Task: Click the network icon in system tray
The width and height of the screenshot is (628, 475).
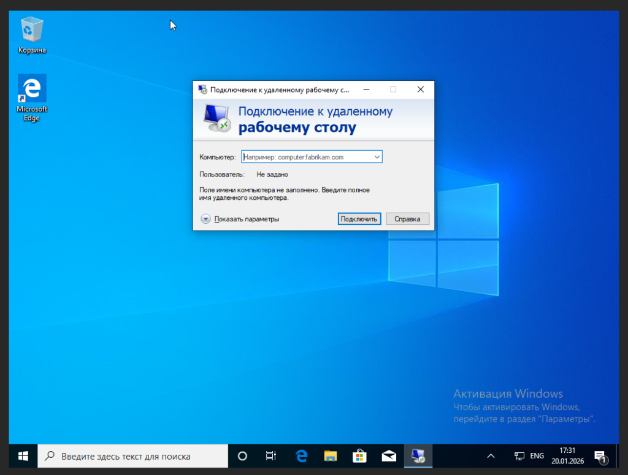Action: pyautogui.click(x=519, y=456)
